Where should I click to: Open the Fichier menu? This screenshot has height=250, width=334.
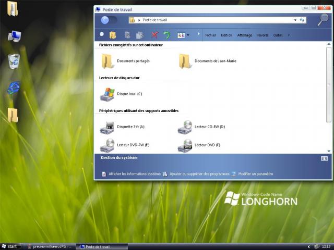point(210,35)
